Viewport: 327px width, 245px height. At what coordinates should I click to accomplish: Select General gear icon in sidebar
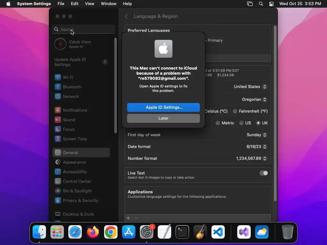coord(58,153)
